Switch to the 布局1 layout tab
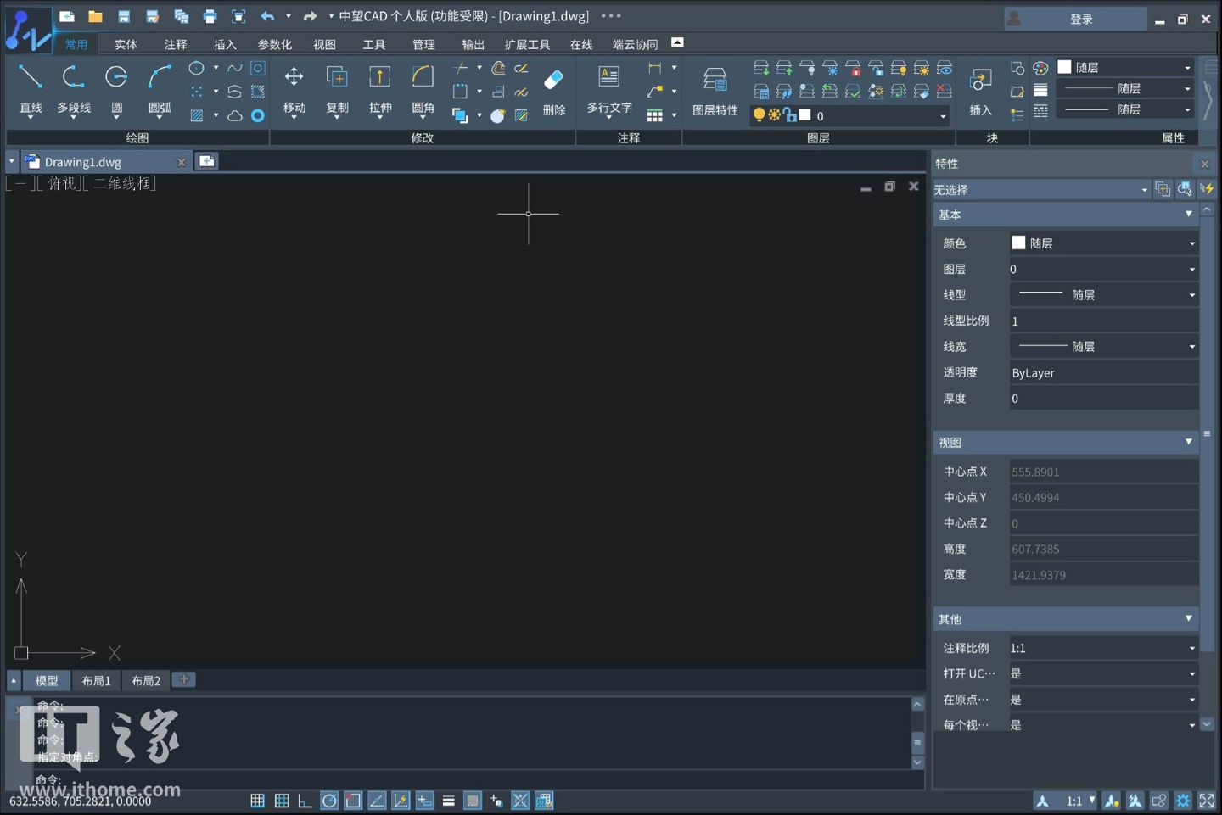Image resolution: width=1222 pixels, height=815 pixels. [96, 680]
